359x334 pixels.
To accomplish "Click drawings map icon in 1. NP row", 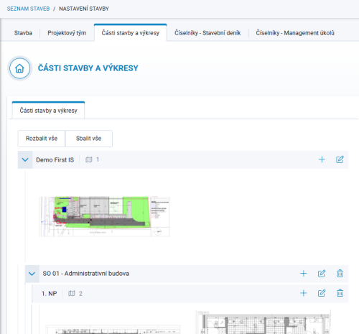I will click(x=72, y=294).
